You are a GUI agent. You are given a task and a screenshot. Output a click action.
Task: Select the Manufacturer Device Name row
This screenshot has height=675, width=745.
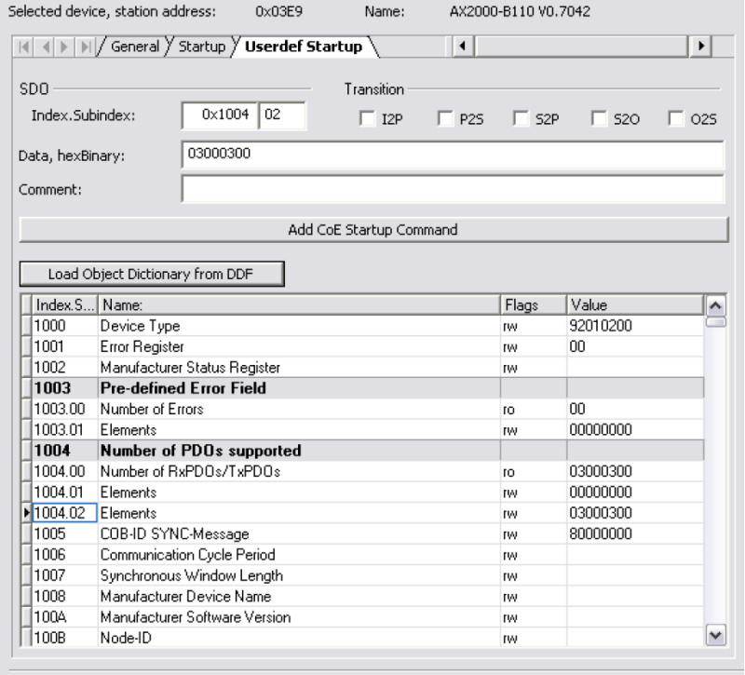[x=363, y=597]
